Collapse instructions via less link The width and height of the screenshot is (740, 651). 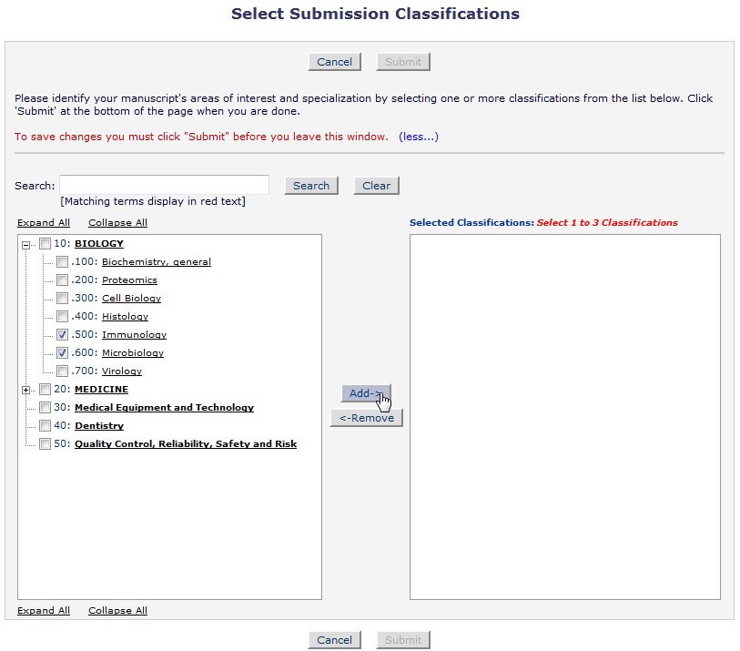point(419,137)
